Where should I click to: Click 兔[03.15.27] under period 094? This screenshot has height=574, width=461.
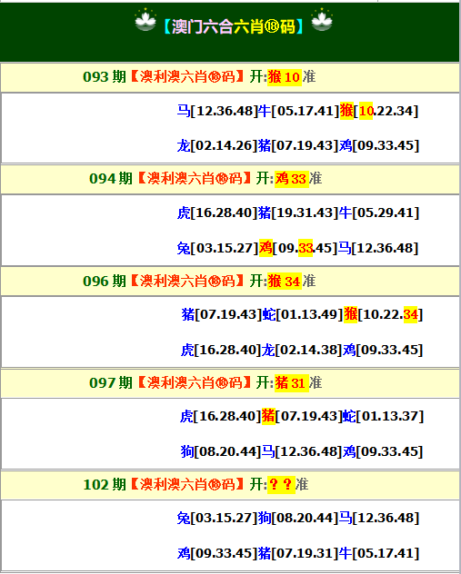click(217, 248)
